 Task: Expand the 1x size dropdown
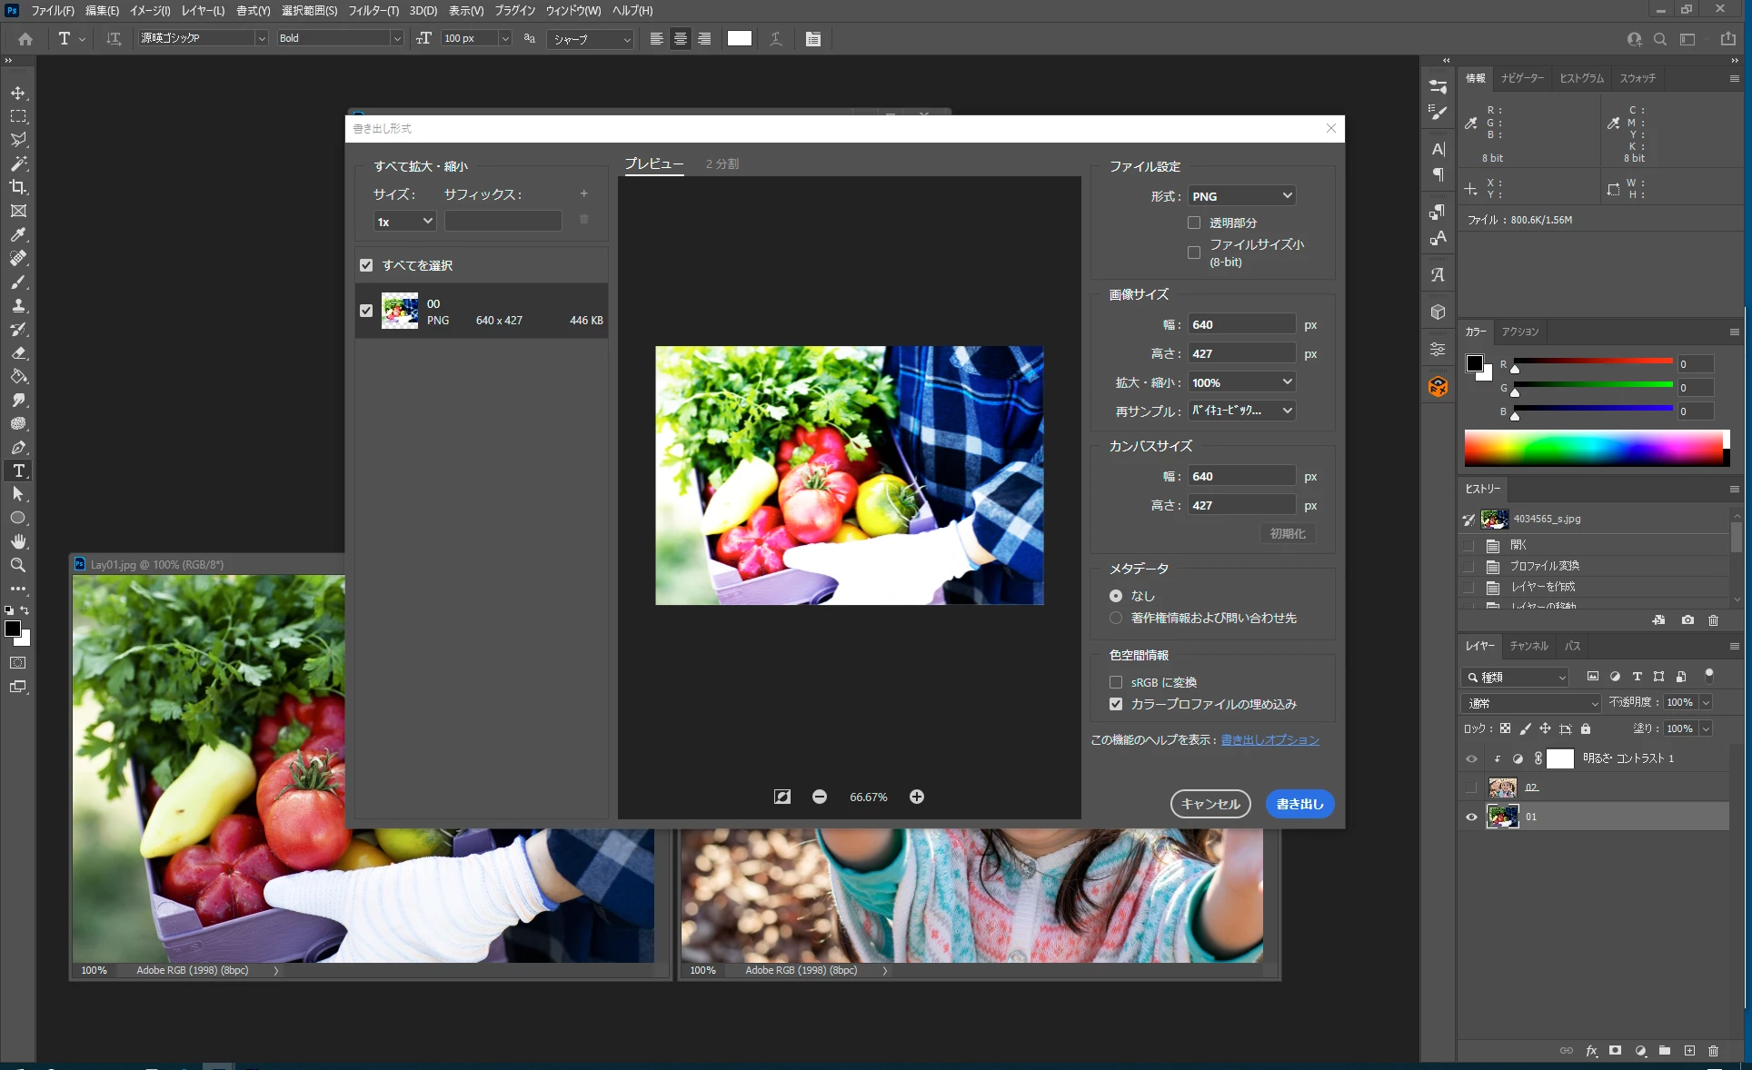[404, 222]
